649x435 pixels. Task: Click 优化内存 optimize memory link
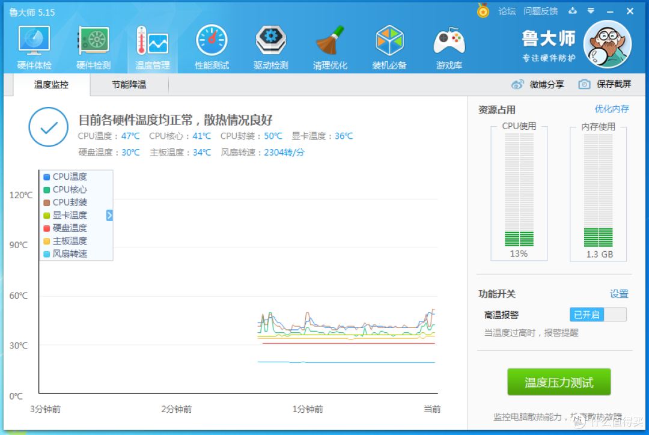611,109
